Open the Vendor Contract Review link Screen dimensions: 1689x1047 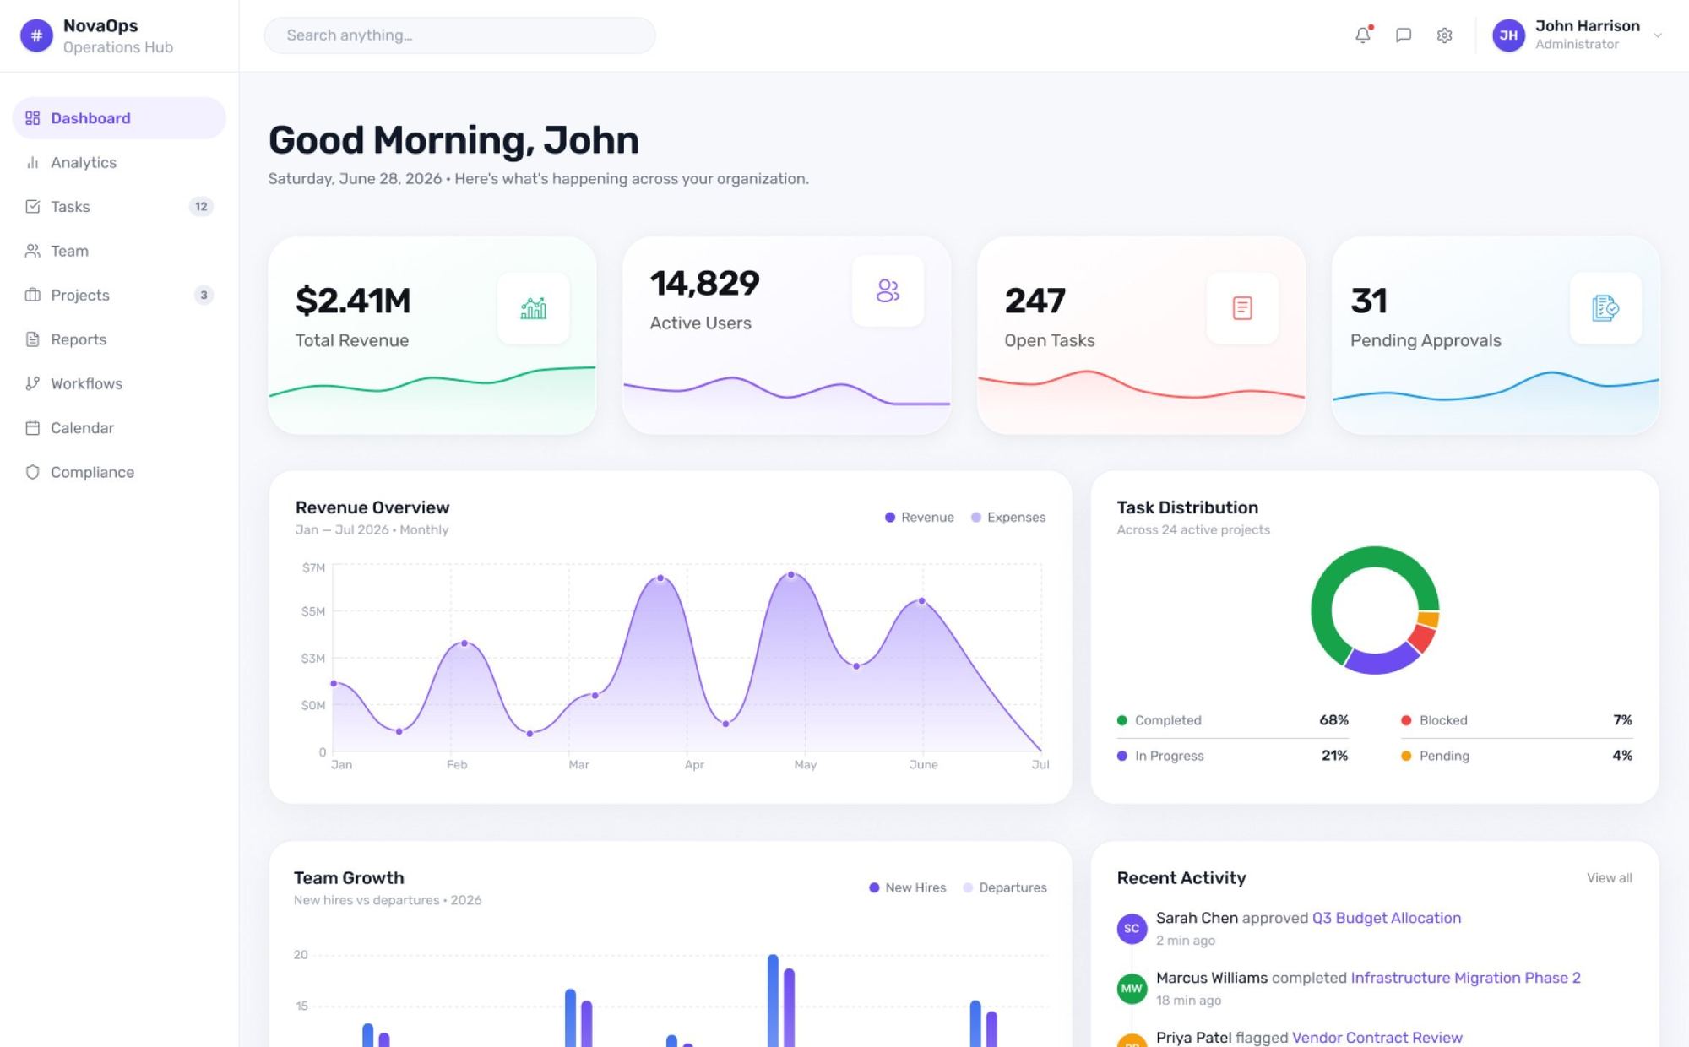pos(1377,1038)
